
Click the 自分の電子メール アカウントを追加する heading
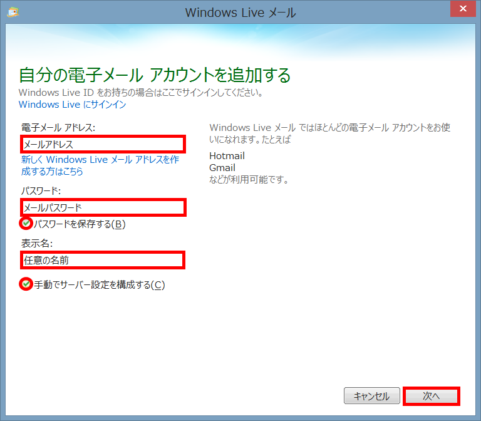(x=155, y=76)
